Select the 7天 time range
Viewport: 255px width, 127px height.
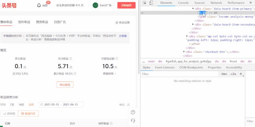(12, 104)
